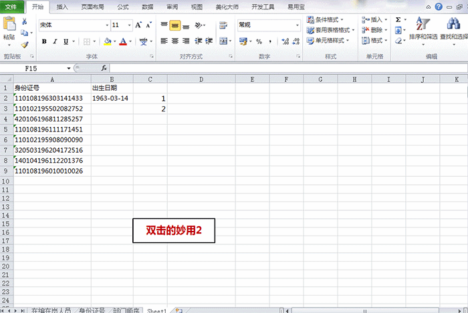Toggle bold formatting
This screenshot has height=313, width=468.
(x=44, y=41)
